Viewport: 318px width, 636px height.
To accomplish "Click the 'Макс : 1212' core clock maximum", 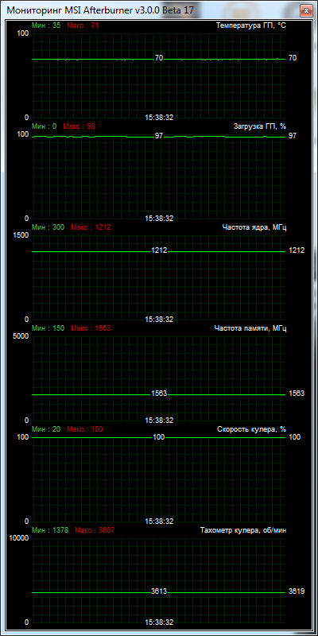I will 91,227.
